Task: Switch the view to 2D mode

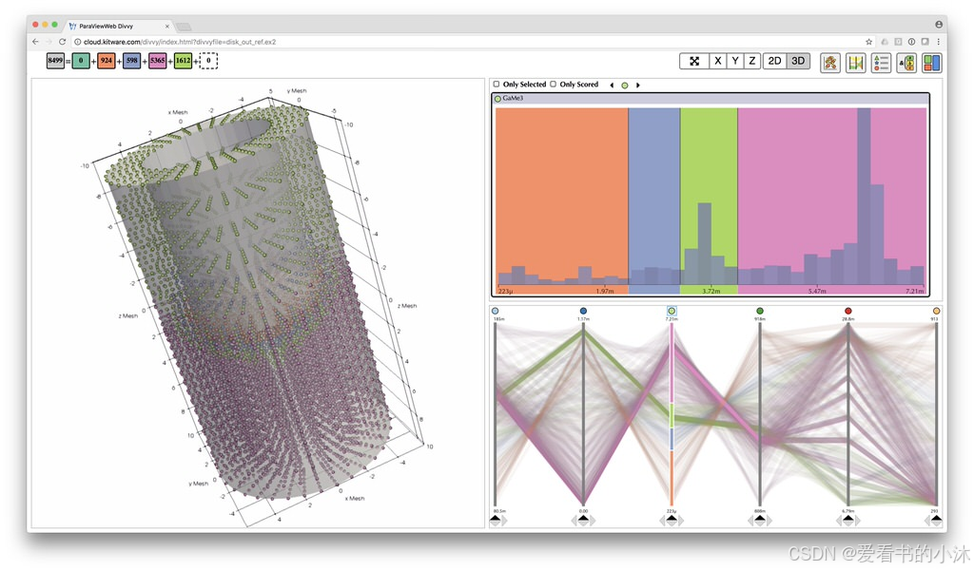Action: coord(774,61)
